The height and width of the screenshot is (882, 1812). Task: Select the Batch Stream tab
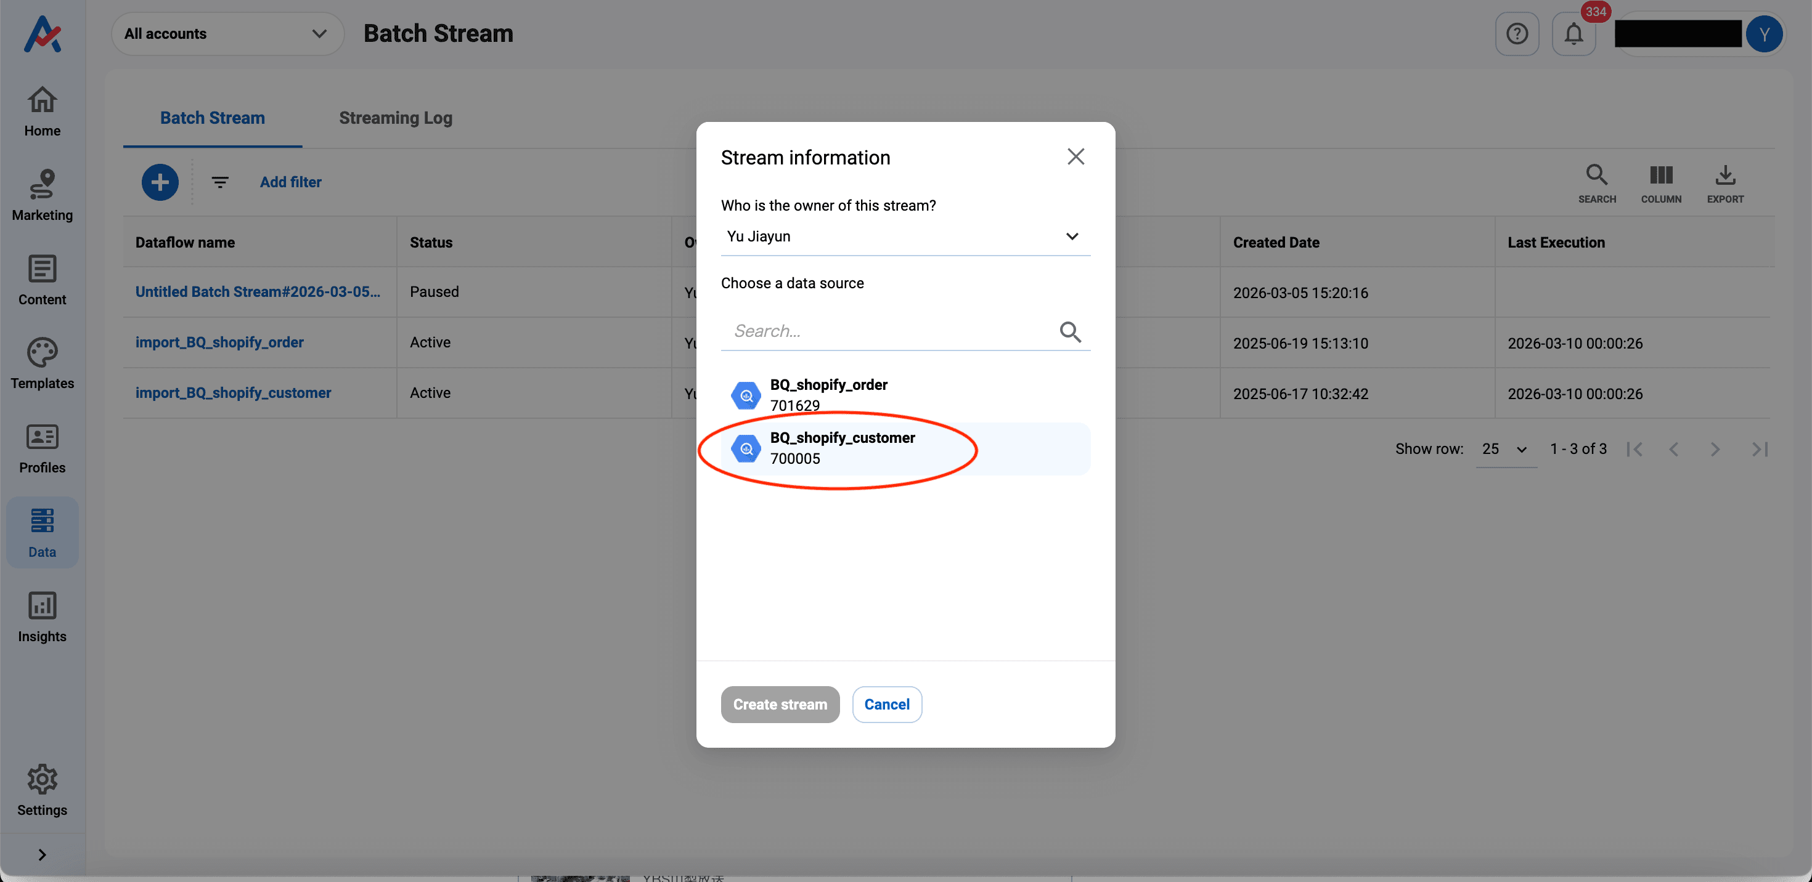(x=213, y=118)
